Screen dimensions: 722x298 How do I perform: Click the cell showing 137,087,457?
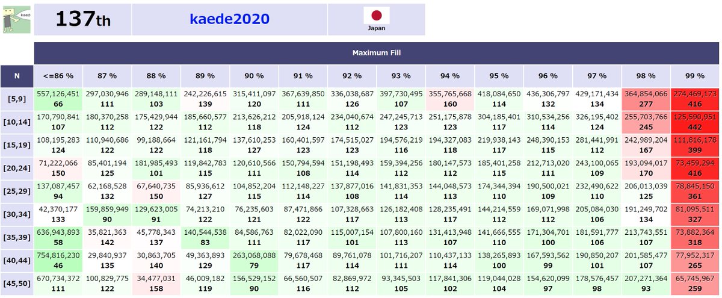point(58,190)
